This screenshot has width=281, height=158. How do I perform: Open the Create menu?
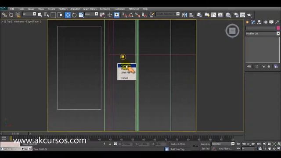coord(51,9)
